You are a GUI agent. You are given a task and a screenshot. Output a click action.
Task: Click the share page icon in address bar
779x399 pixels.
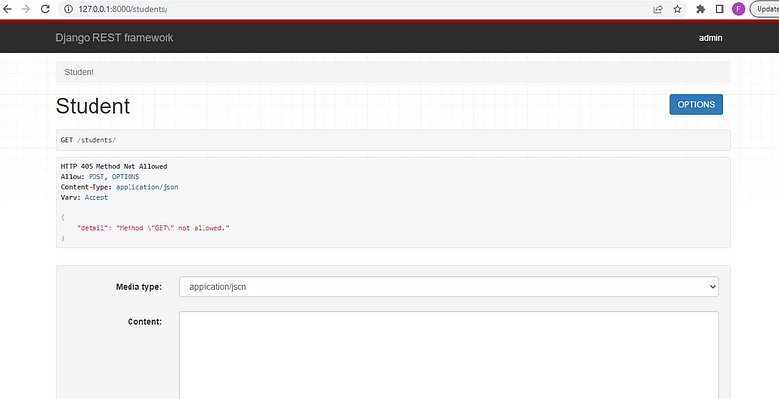(x=658, y=9)
